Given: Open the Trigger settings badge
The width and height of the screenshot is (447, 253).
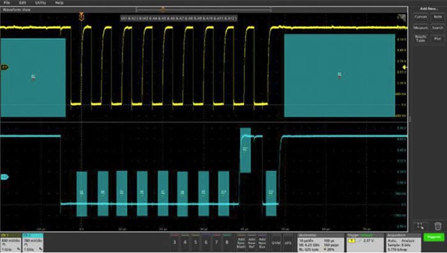Looking at the screenshot, I should click(365, 243).
